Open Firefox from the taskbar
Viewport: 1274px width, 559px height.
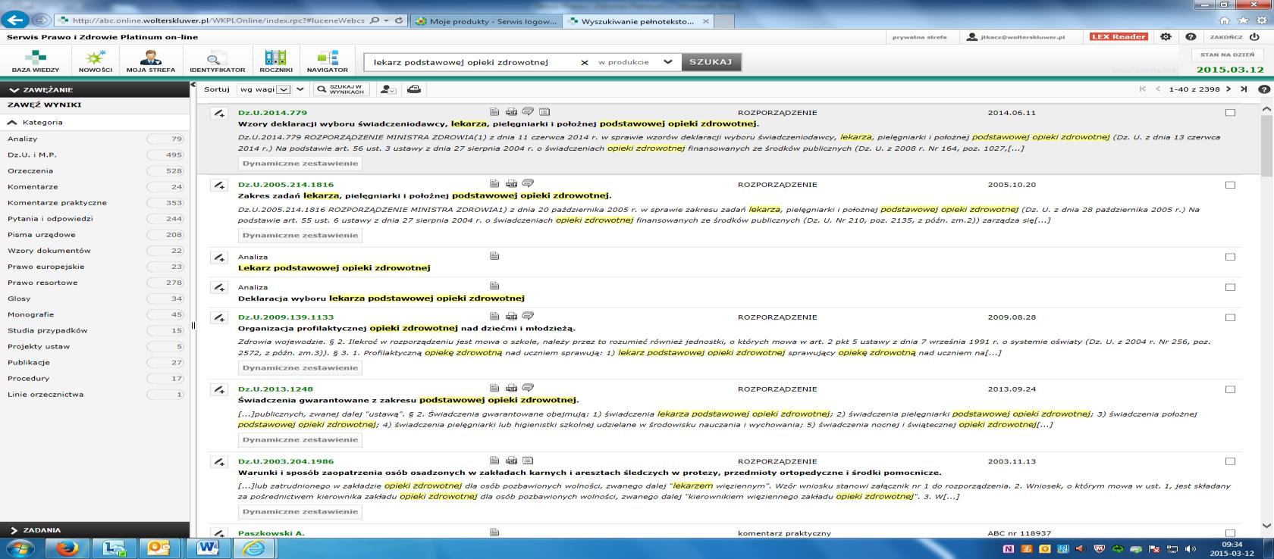(67, 548)
